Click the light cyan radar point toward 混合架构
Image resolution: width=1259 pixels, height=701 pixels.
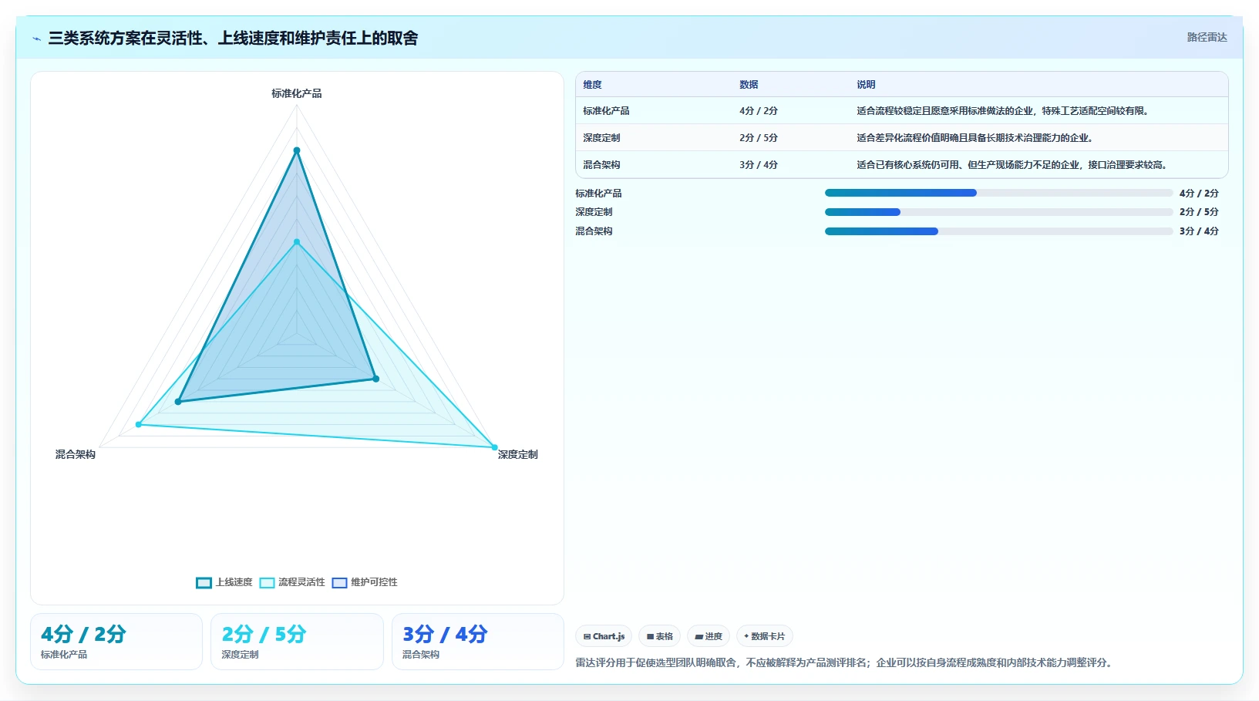coord(139,424)
